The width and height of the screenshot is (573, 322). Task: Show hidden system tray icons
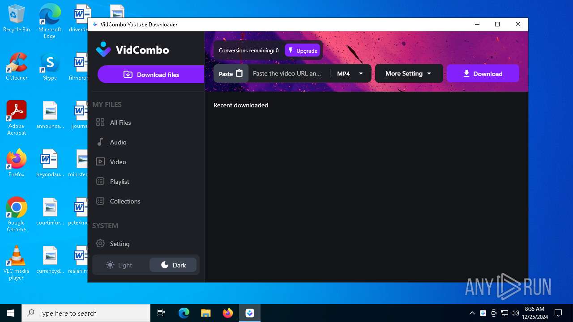[472, 313]
